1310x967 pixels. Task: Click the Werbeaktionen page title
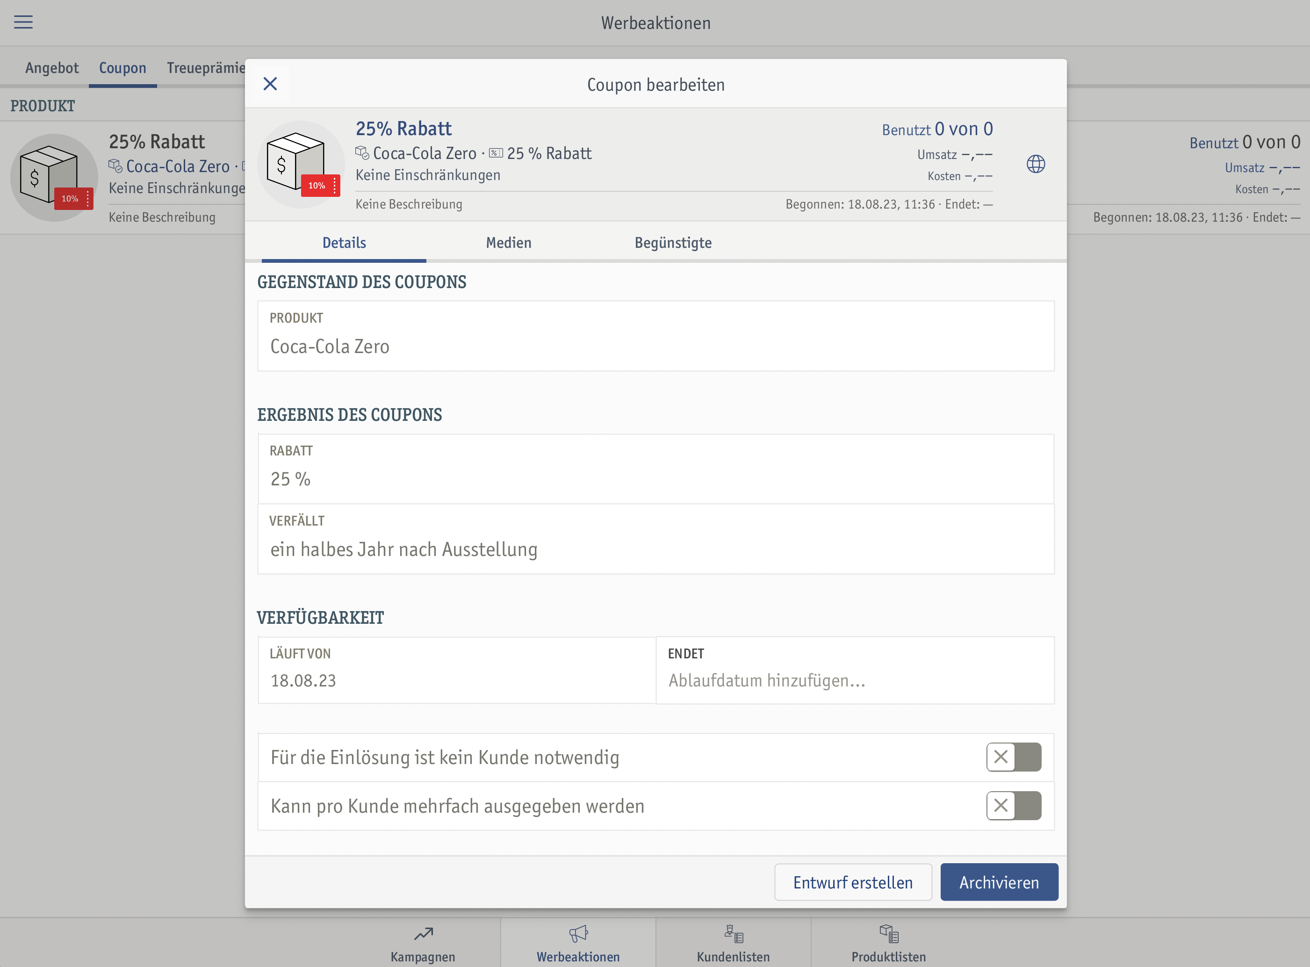656,23
